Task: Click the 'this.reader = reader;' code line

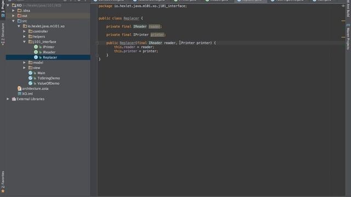Action: click(x=134, y=47)
